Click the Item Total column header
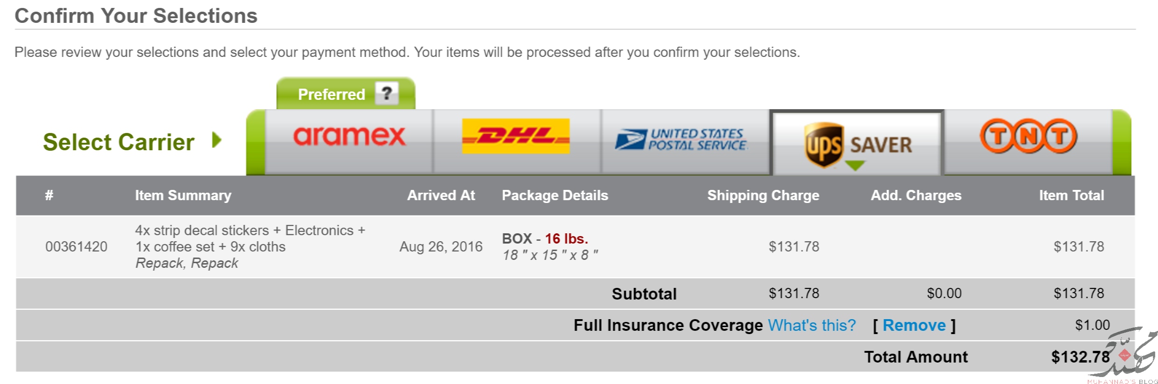The width and height of the screenshot is (1158, 384). pos(1072,195)
